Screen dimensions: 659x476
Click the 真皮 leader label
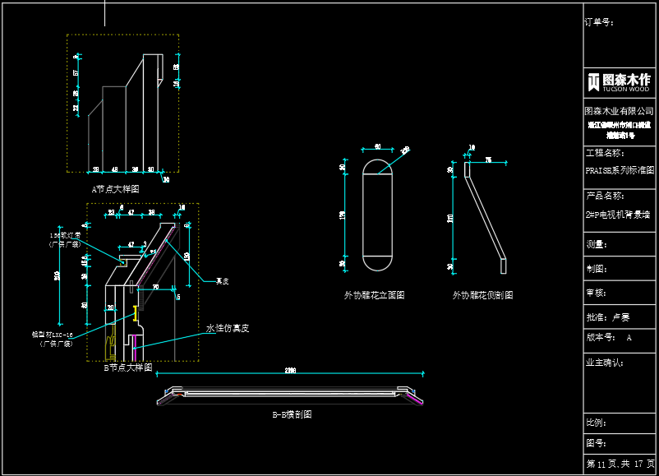(x=221, y=281)
